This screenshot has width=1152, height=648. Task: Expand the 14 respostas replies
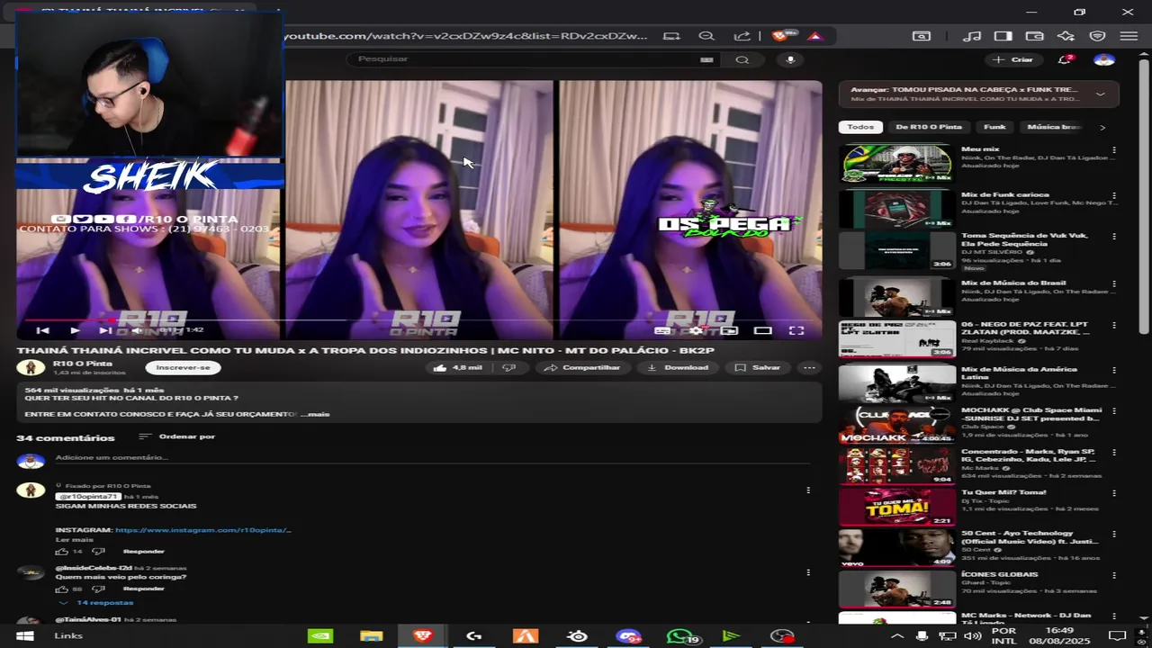click(x=97, y=602)
